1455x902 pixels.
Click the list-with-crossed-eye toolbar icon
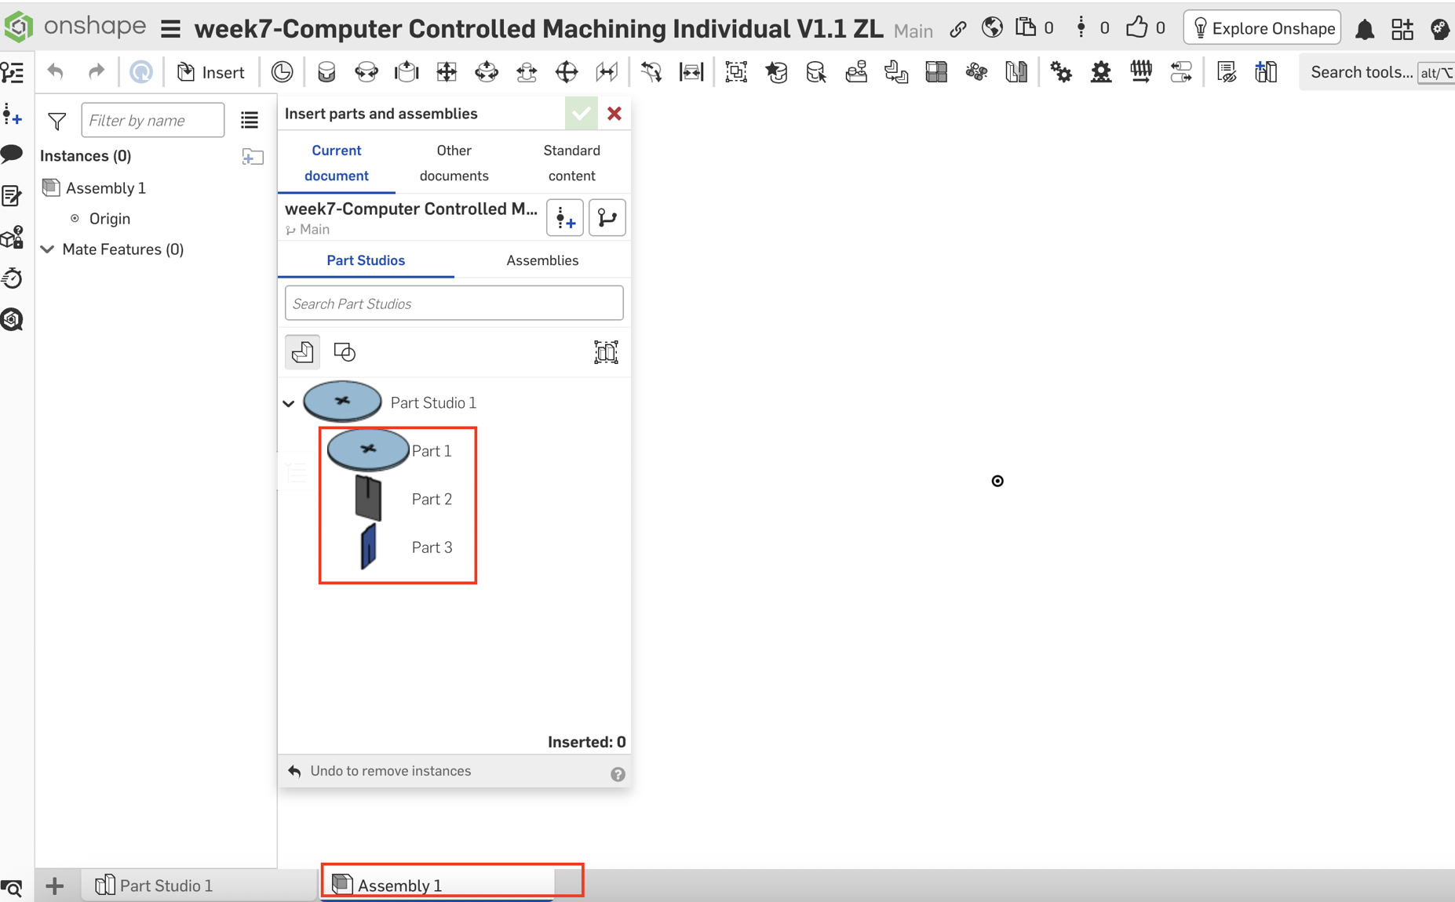coord(1226,72)
